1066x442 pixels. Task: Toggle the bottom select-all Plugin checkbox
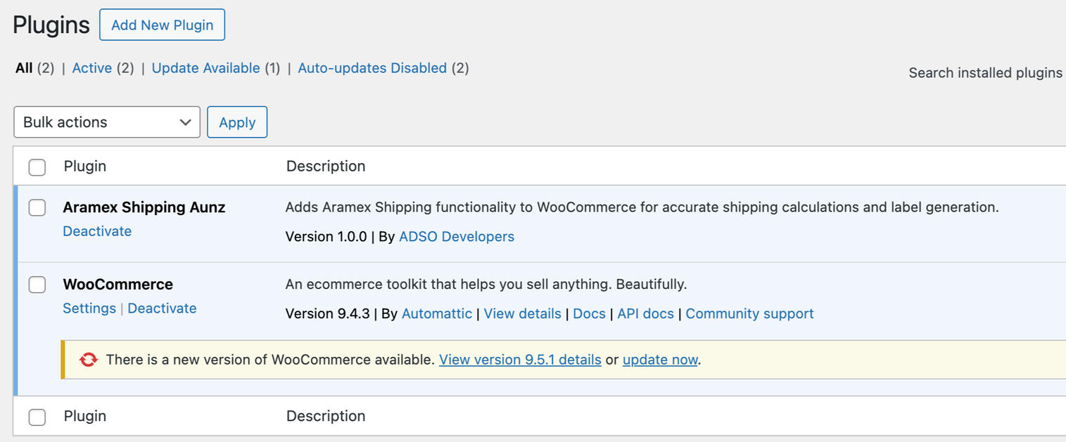pyautogui.click(x=37, y=417)
